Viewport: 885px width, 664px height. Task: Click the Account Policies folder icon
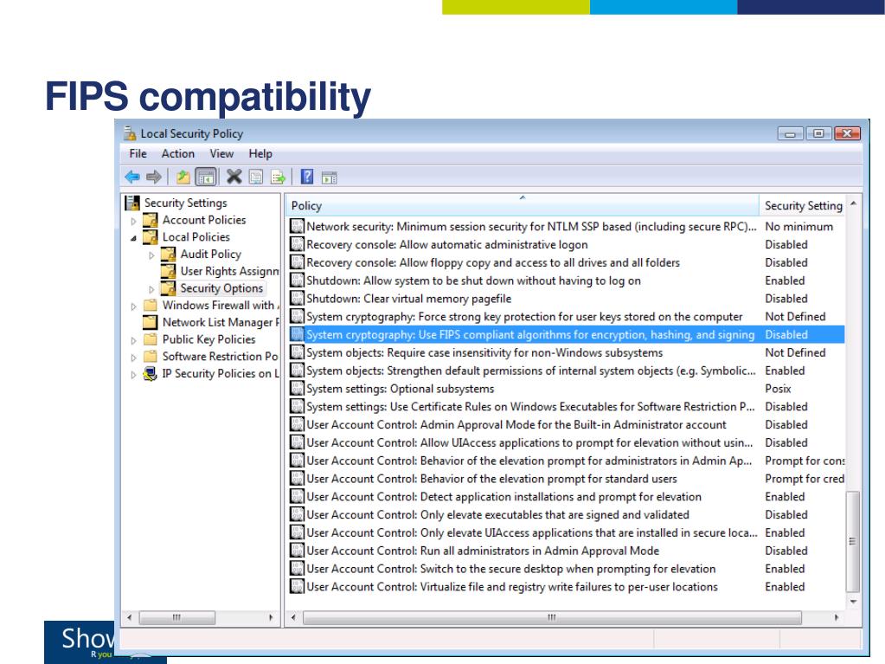[151, 220]
